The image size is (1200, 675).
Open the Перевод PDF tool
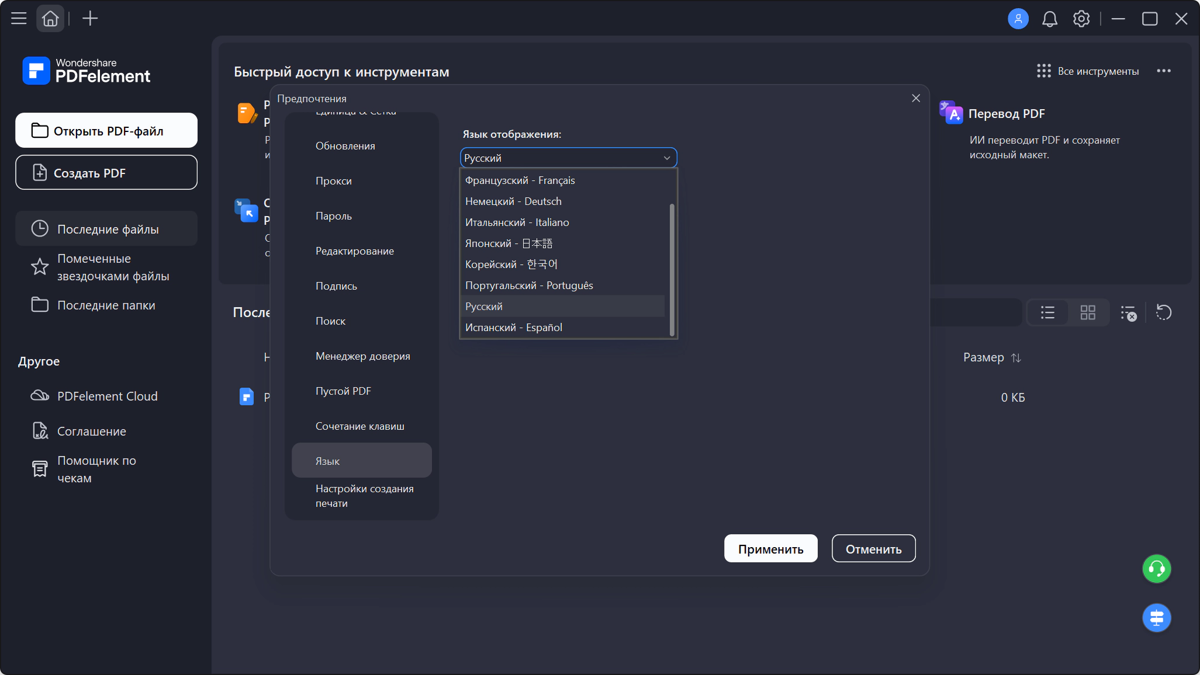click(1006, 113)
